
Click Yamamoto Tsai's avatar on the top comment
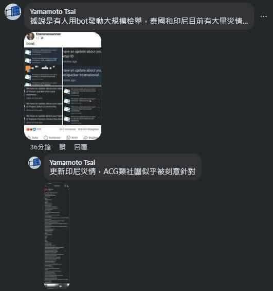13,12
